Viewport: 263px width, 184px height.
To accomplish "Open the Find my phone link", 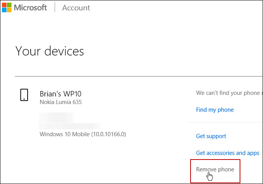I will 215,110.
